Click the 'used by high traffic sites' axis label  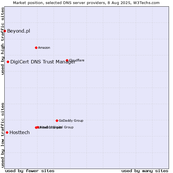click(x=3, y=41)
